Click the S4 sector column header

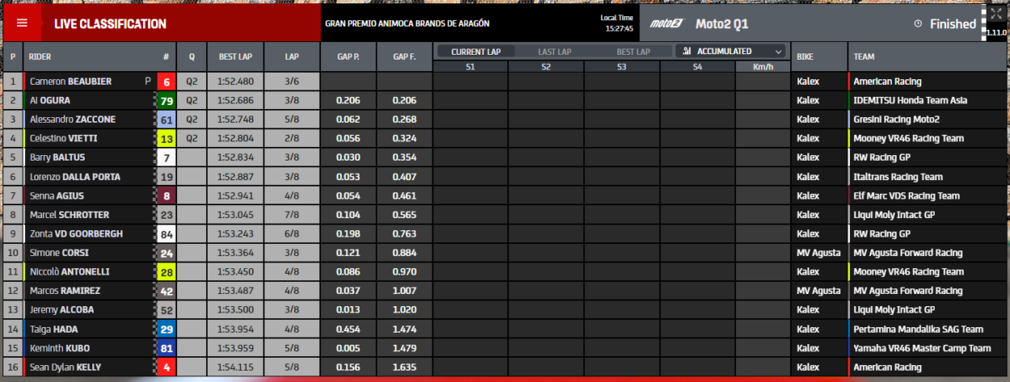coord(697,66)
